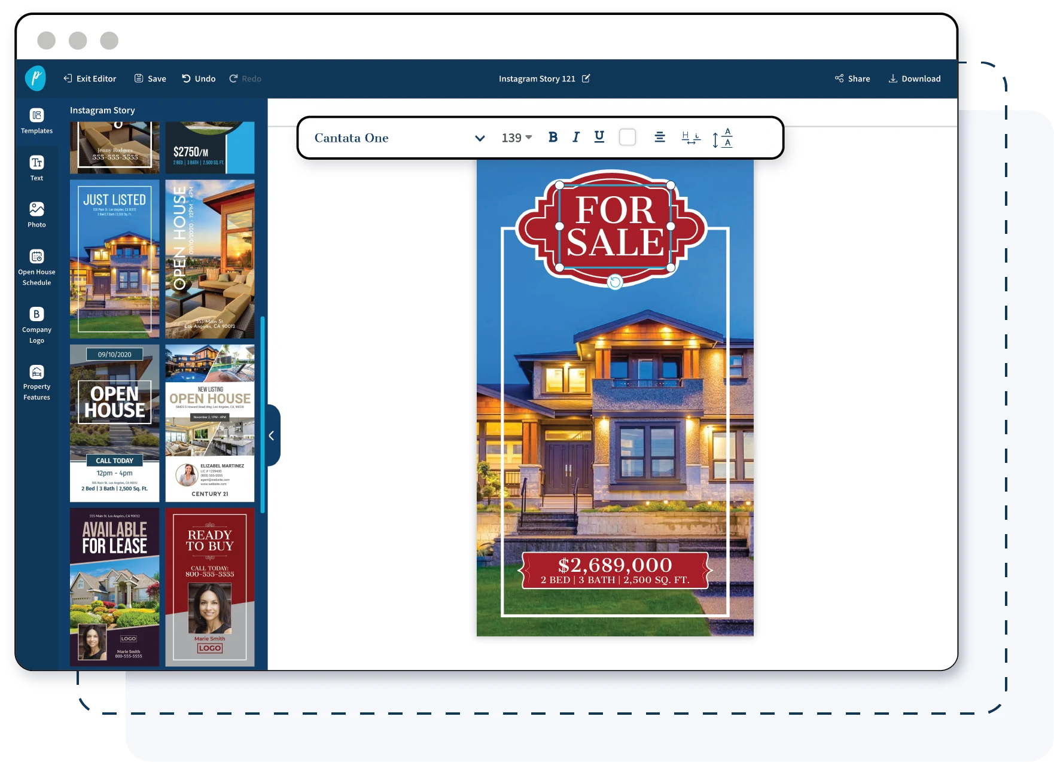Click the template panel scrollbar
Viewport: 1054px width, 762px height.
(263, 414)
